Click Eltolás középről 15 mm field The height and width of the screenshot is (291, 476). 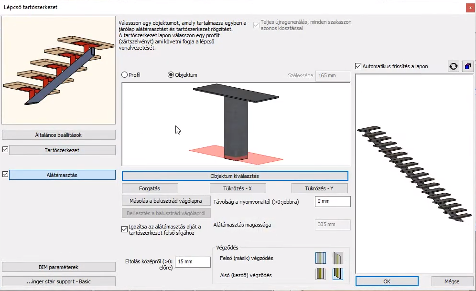pyautogui.click(x=193, y=262)
